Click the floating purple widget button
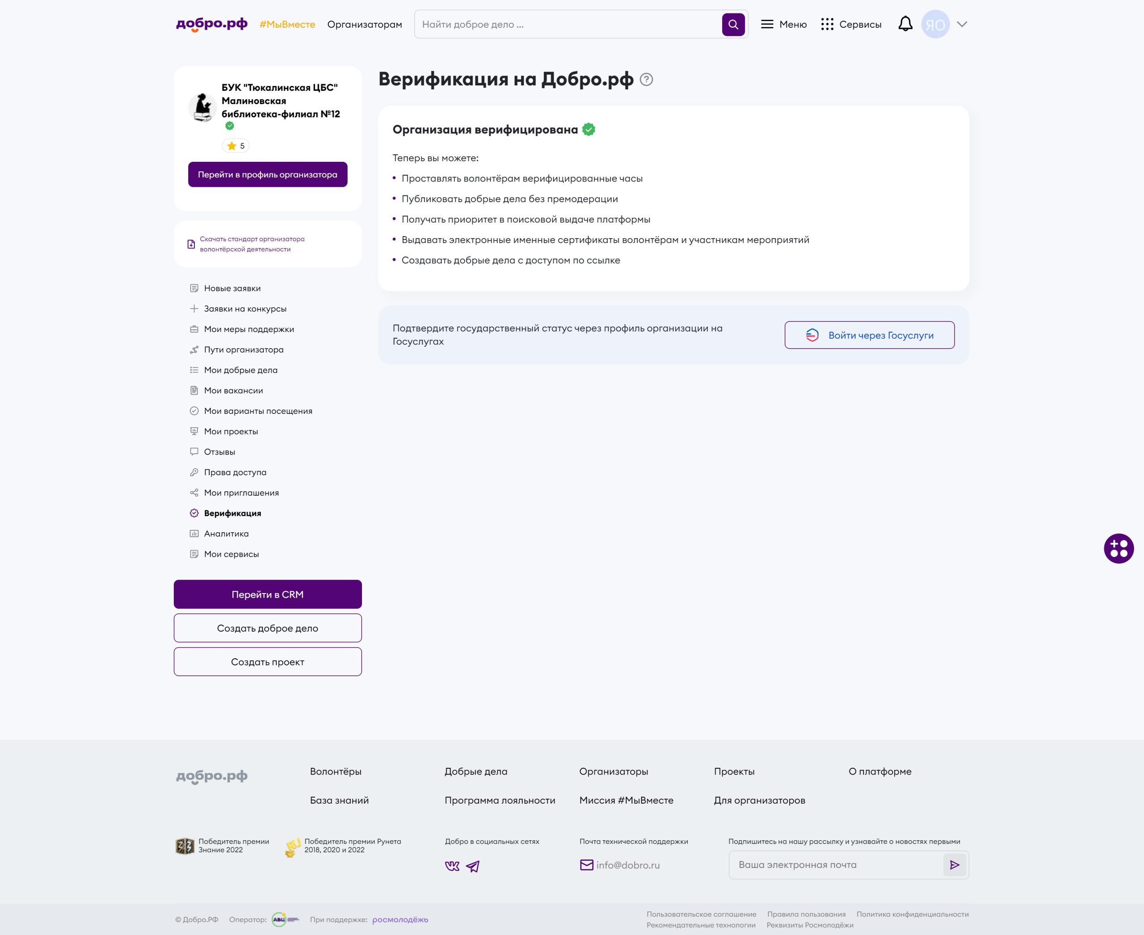 coord(1119,548)
